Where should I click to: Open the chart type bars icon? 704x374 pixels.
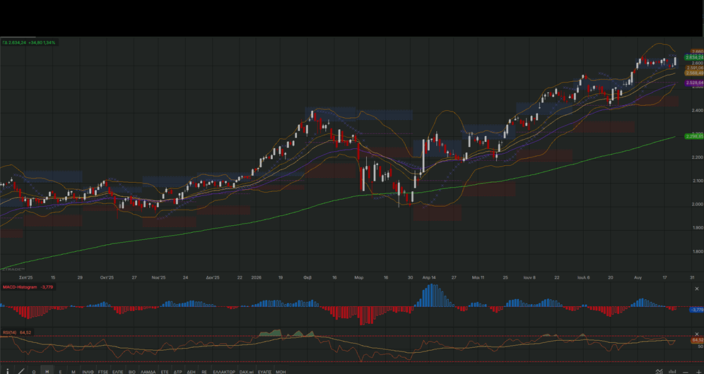(672, 371)
